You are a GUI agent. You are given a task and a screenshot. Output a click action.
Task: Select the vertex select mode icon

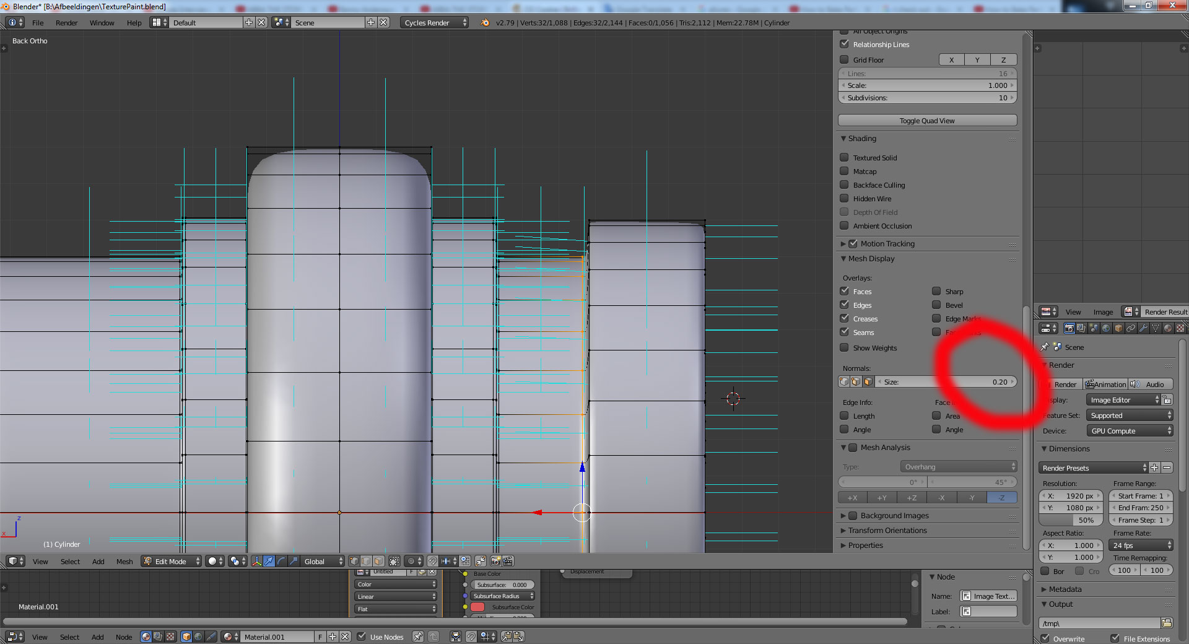(353, 561)
